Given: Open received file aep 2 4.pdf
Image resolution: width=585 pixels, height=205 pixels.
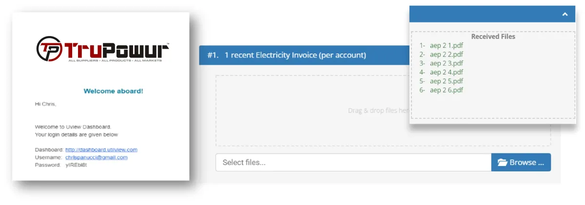Looking at the screenshot, I should coord(446,72).
